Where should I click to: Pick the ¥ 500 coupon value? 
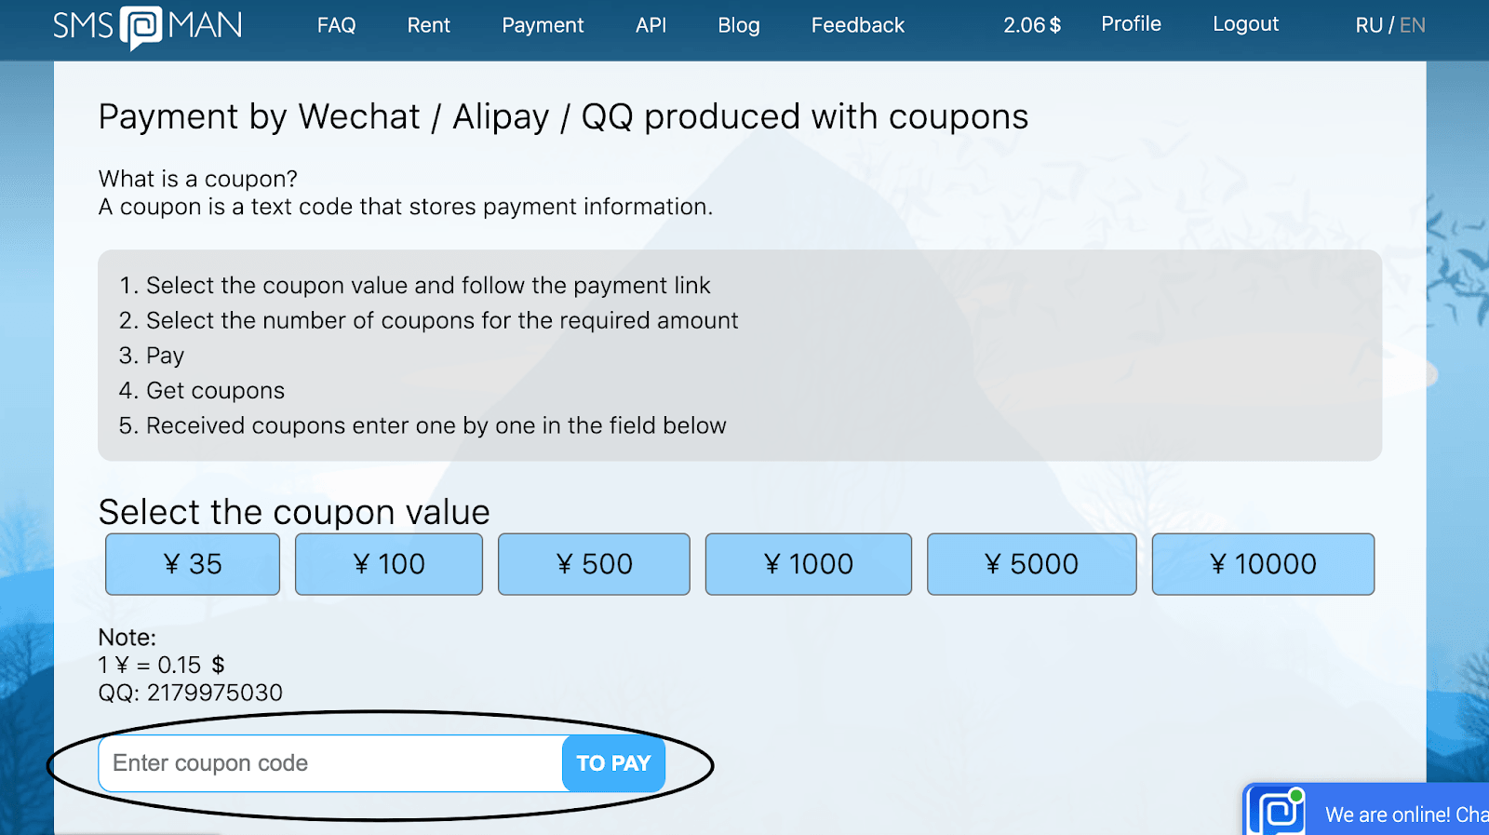594,564
